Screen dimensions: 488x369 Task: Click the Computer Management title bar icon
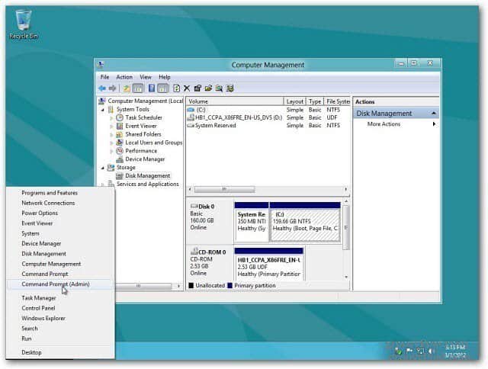(x=100, y=65)
